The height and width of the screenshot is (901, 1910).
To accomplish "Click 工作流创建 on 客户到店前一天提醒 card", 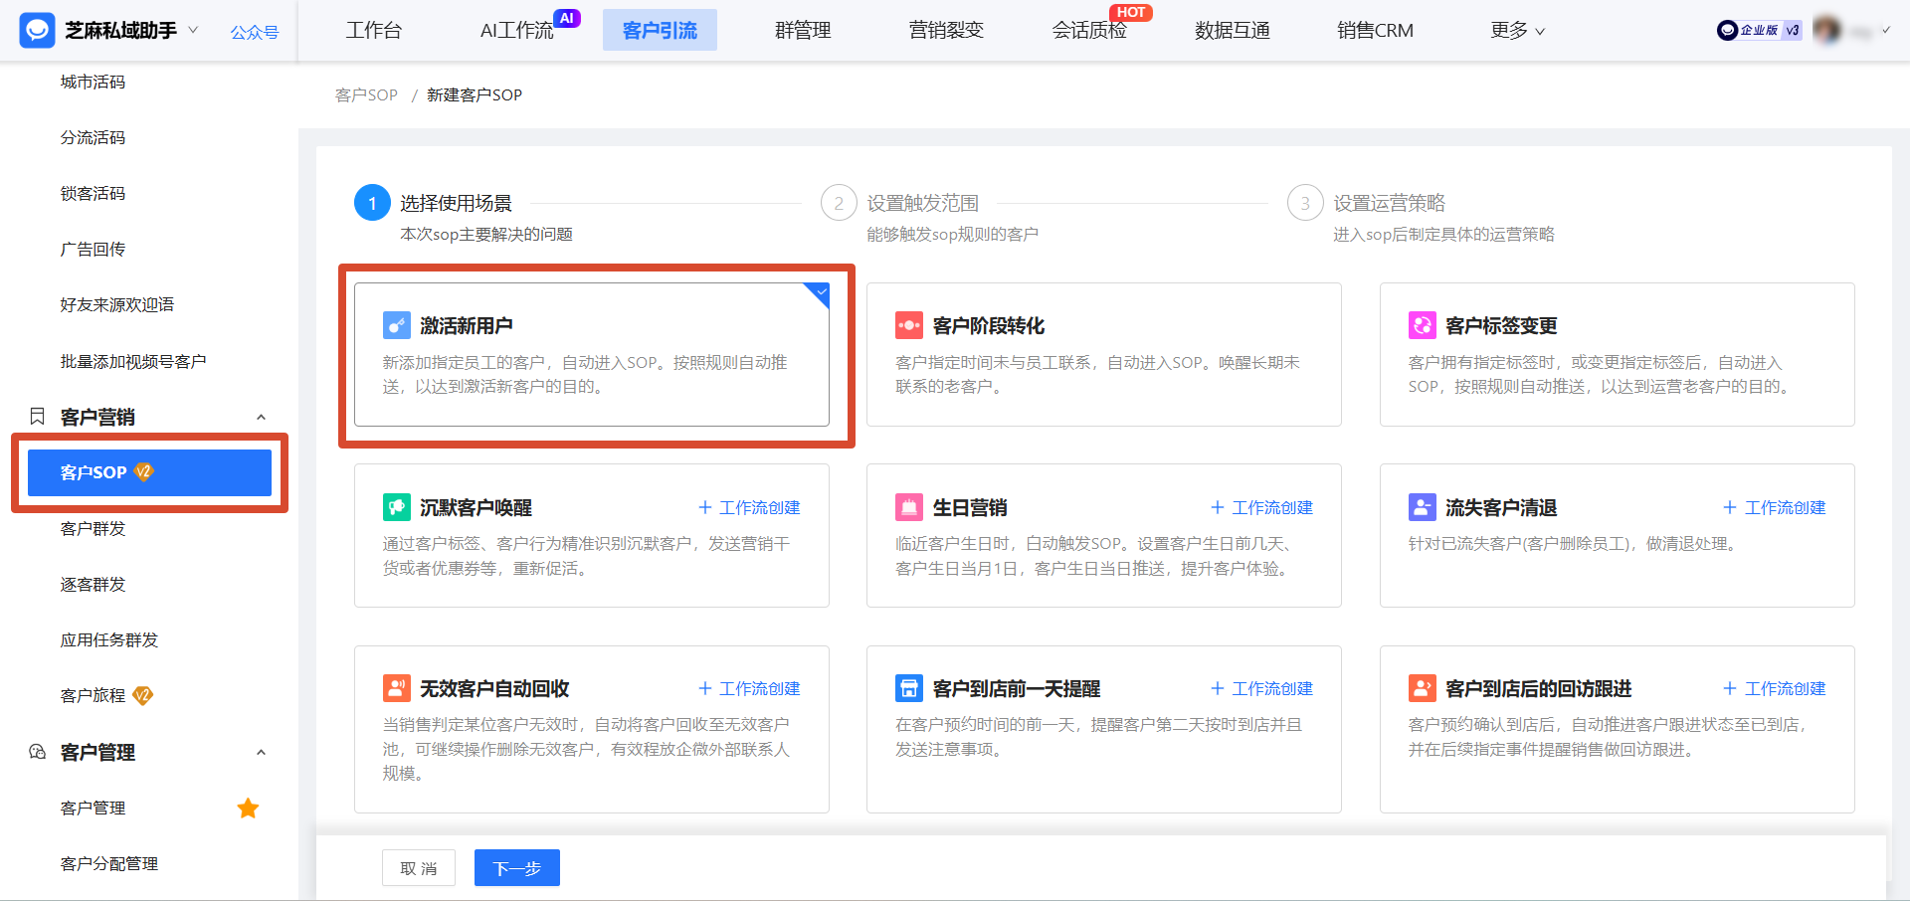I will coord(1261,689).
